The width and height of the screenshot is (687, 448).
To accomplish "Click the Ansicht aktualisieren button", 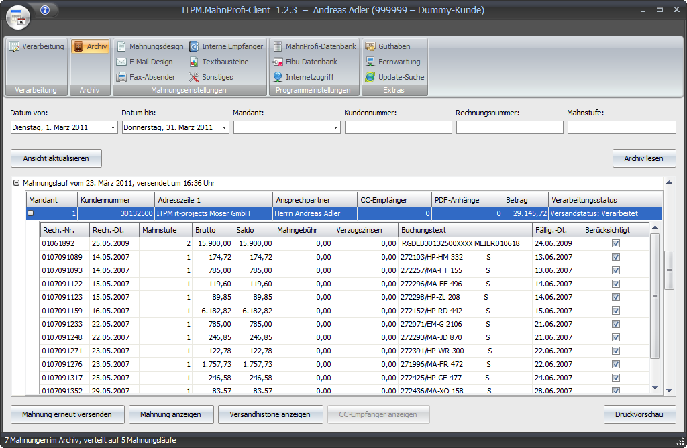I will [x=56, y=158].
